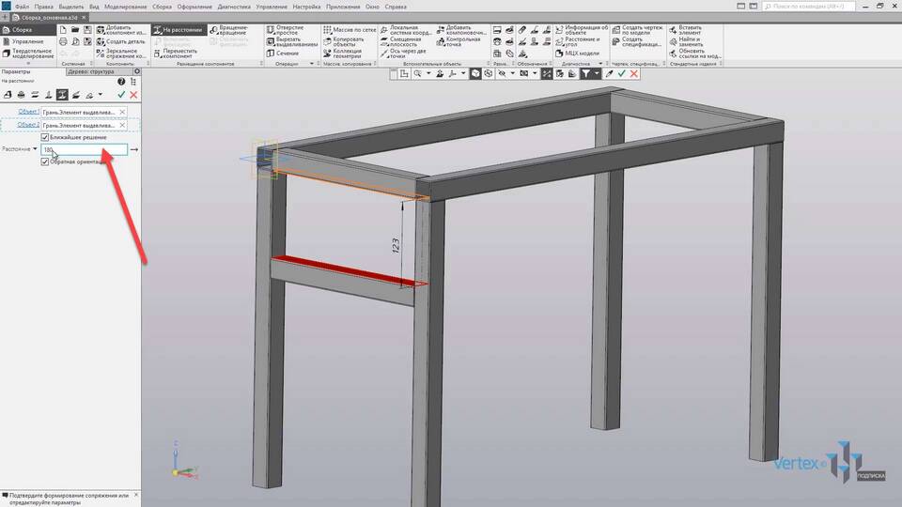Clear the Объект 1 selection with its X
Viewport: 902px width, 507px height.
click(x=122, y=112)
